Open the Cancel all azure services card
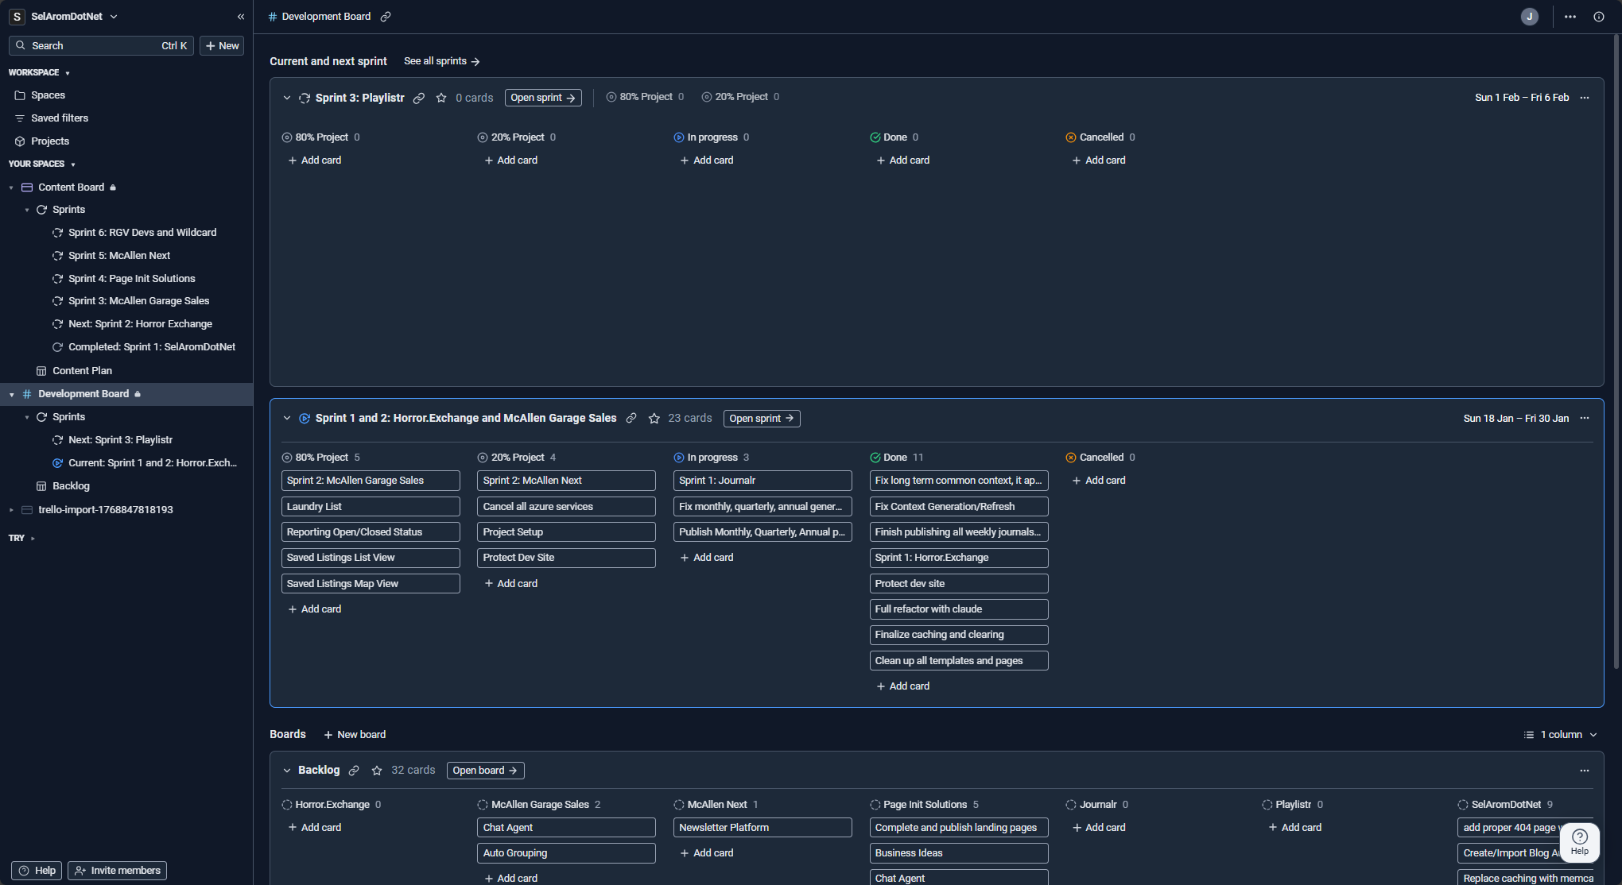1622x885 pixels. coord(566,507)
